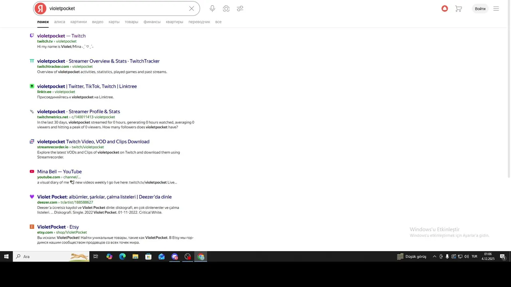Open the violetpocket Linktree result
The width and height of the screenshot is (511, 287).
(87, 86)
